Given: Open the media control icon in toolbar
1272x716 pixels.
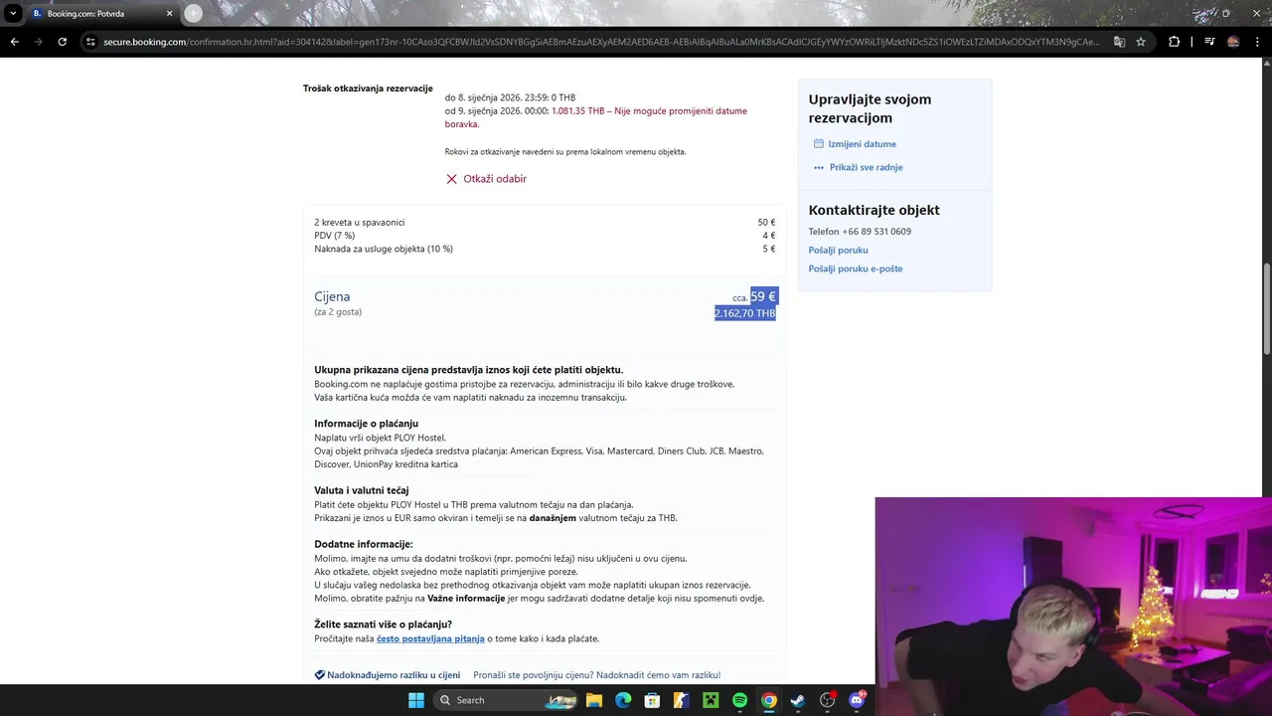Looking at the screenshot, I should point(1209,42).
